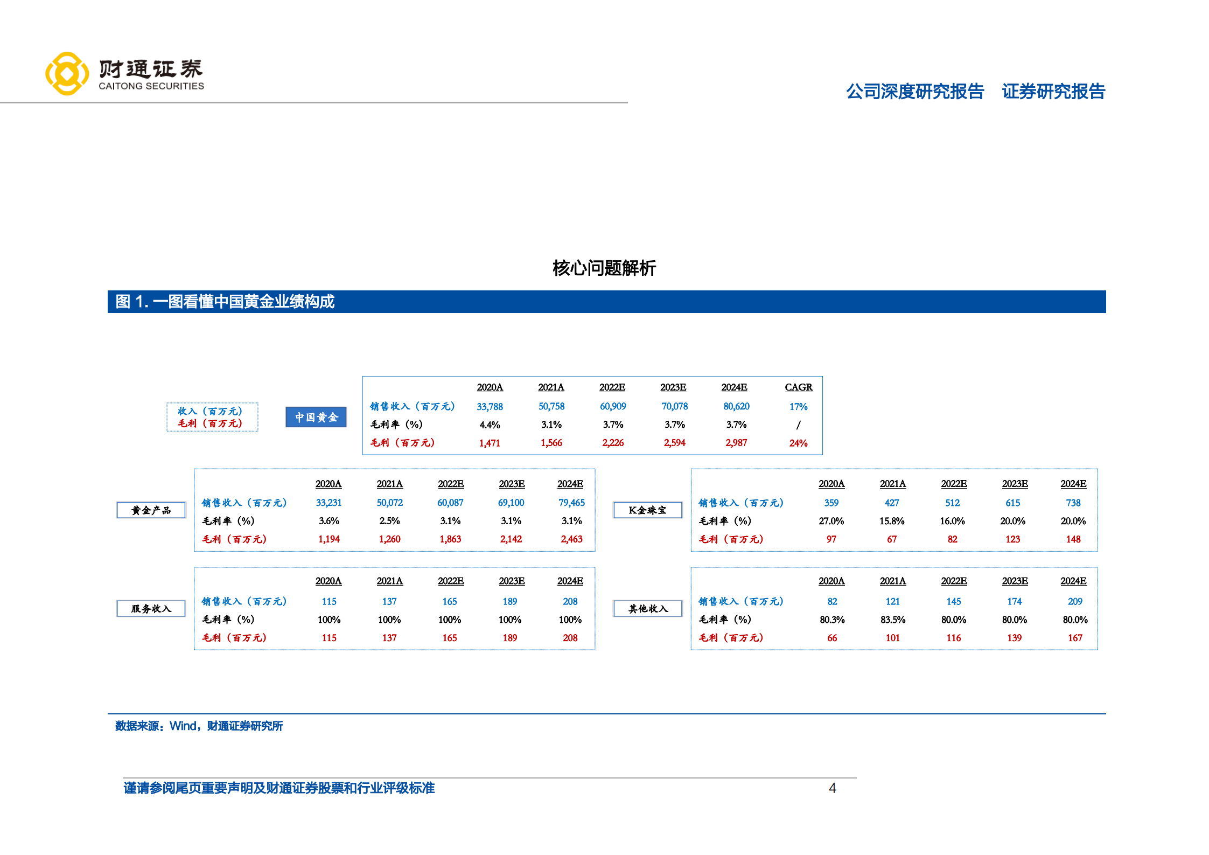Select the 其他收入 label box
1209x855 pixels.
coord(648,608)
